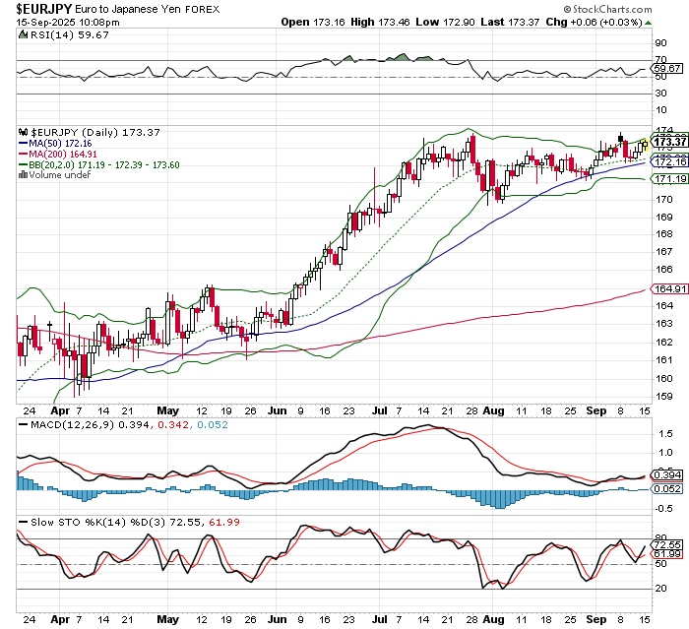Click the 0.394 MACD value tag

pyautogui.click(x=668, y=475)
